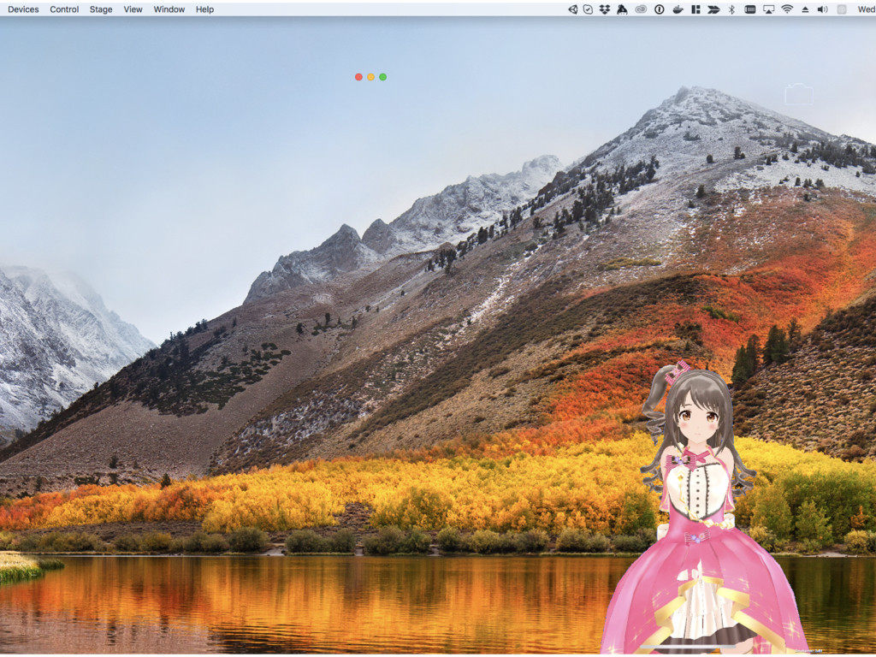Open the Help menu

coord(204,9)
